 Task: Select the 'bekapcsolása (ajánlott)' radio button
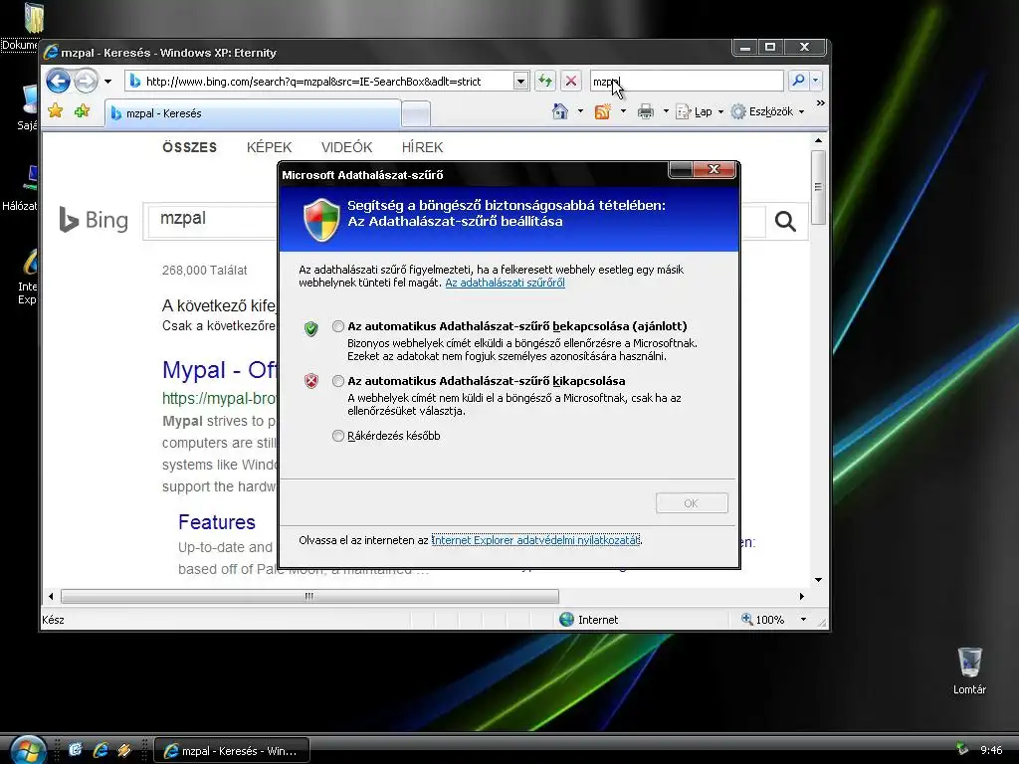[338, 326]
